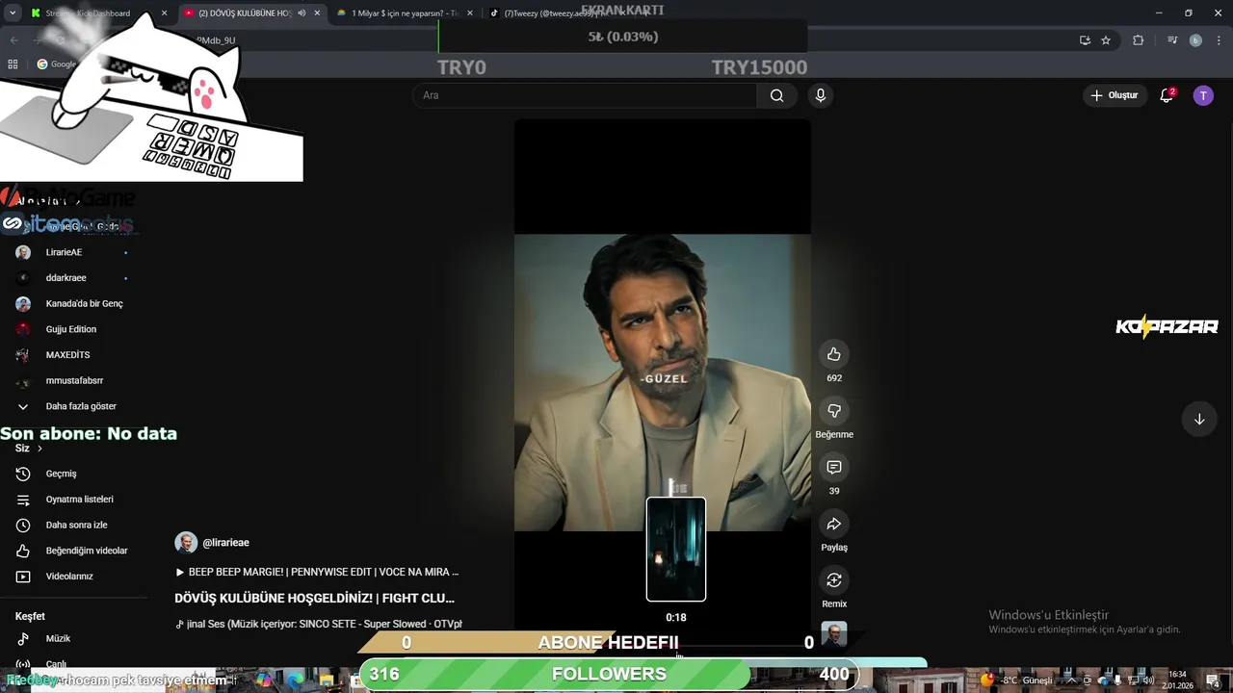Go to next Short with down arrow
Viewport: 1233px width, 693px height.
click(1199, 420)
